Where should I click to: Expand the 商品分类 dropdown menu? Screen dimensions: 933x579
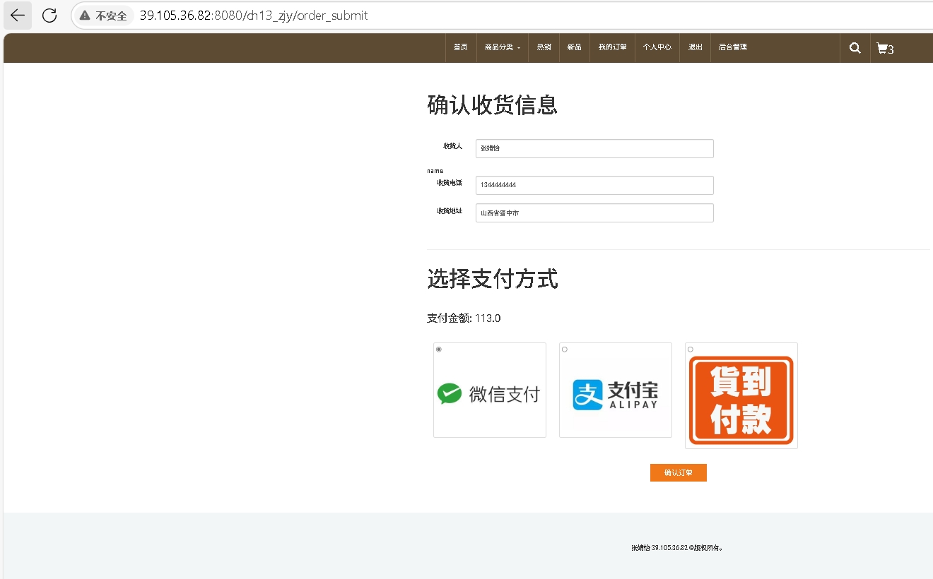coord(502,47)
